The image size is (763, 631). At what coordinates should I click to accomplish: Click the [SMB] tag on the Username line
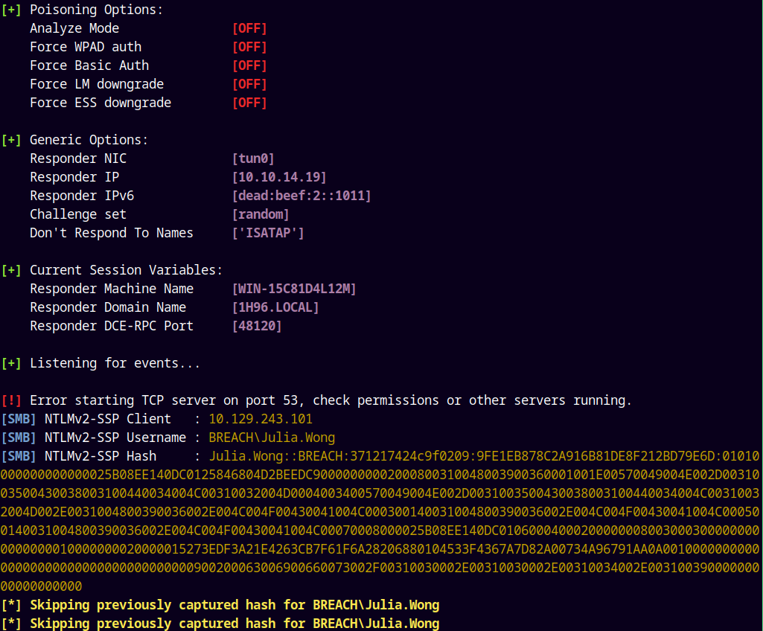click(19, 438)
